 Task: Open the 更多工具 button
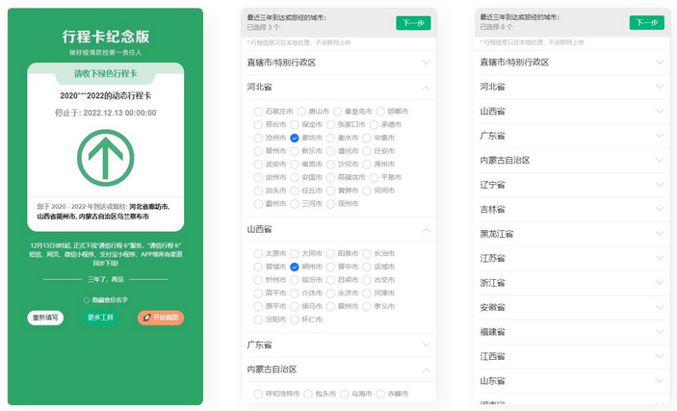click(x=100, y=318)
